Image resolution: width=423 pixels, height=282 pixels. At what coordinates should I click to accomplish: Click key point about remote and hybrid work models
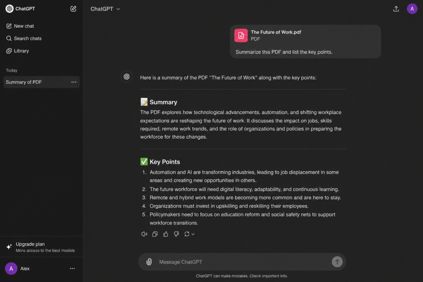point(245,198)
